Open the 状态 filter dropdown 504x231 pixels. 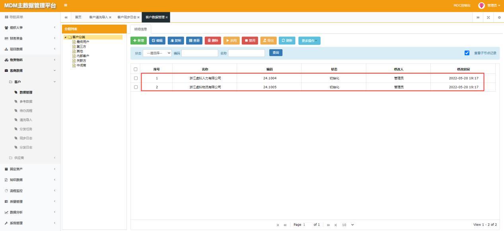point(158,53)
